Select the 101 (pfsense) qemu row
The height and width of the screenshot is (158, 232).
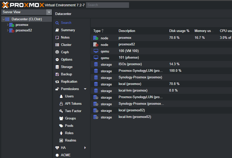point(161,58)
